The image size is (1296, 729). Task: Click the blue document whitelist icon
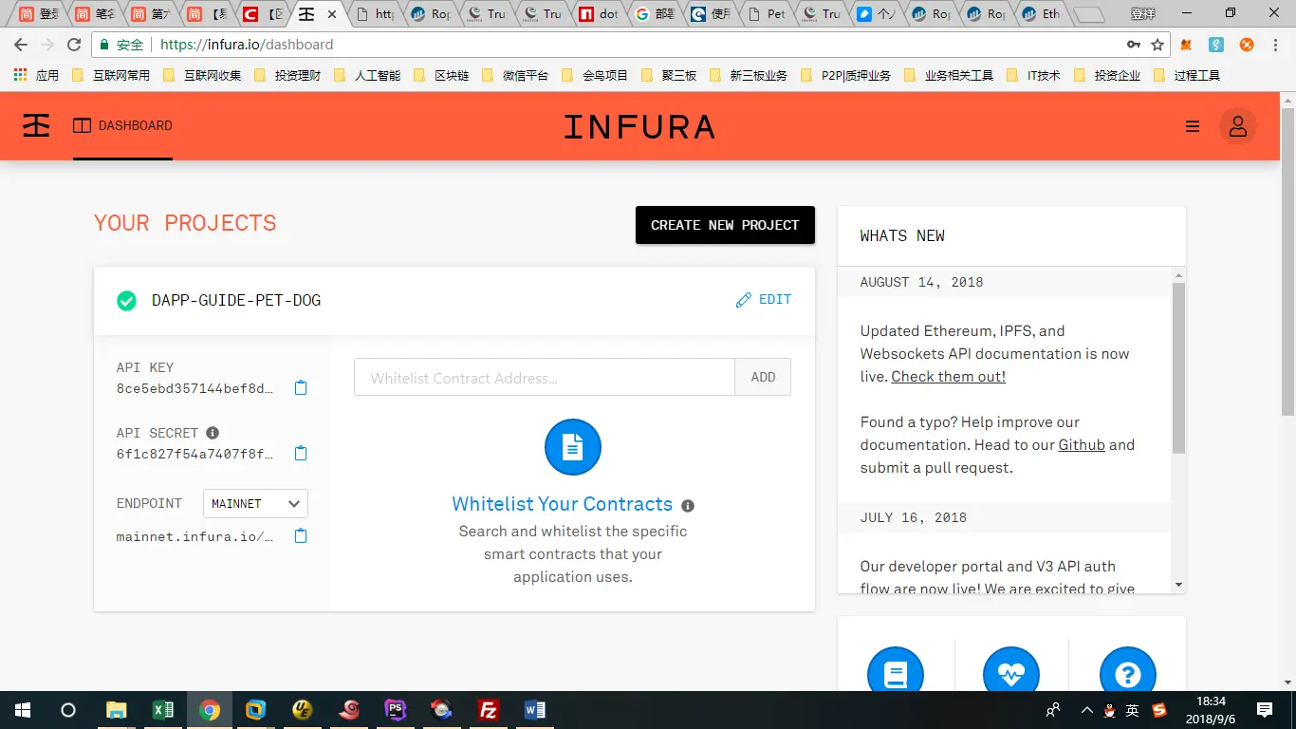(x=573, y=447)
